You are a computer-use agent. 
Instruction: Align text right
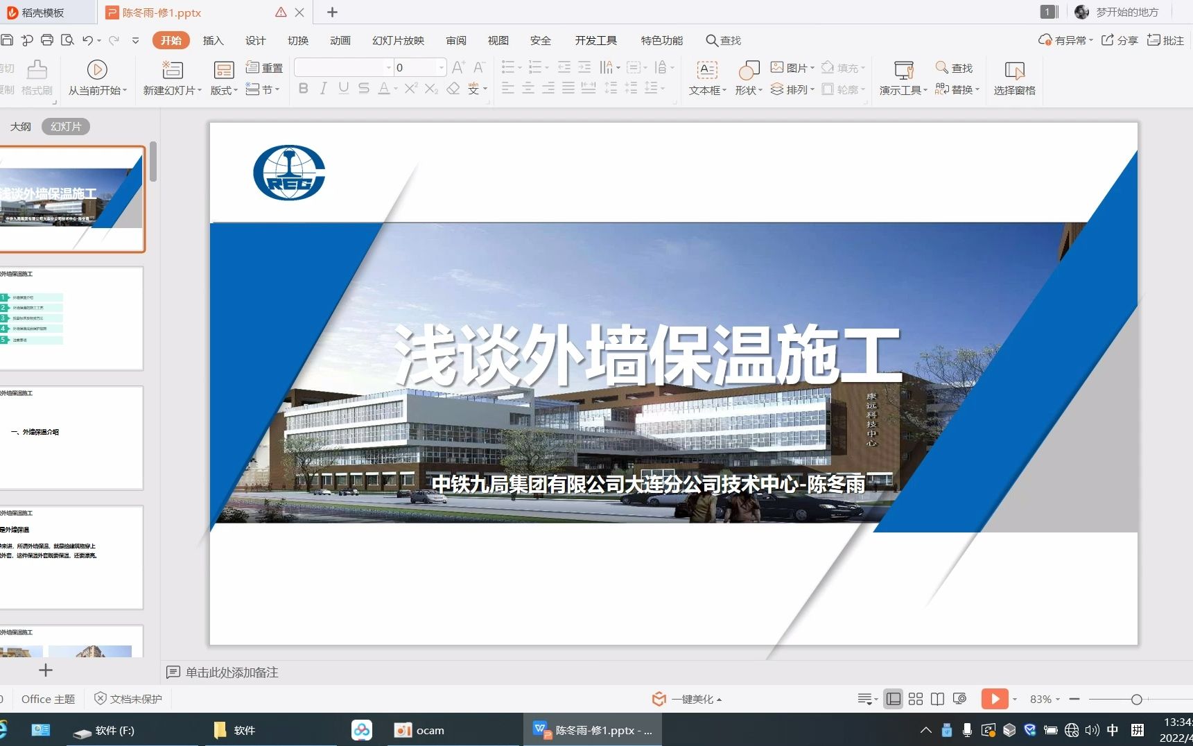pos(548,88)
